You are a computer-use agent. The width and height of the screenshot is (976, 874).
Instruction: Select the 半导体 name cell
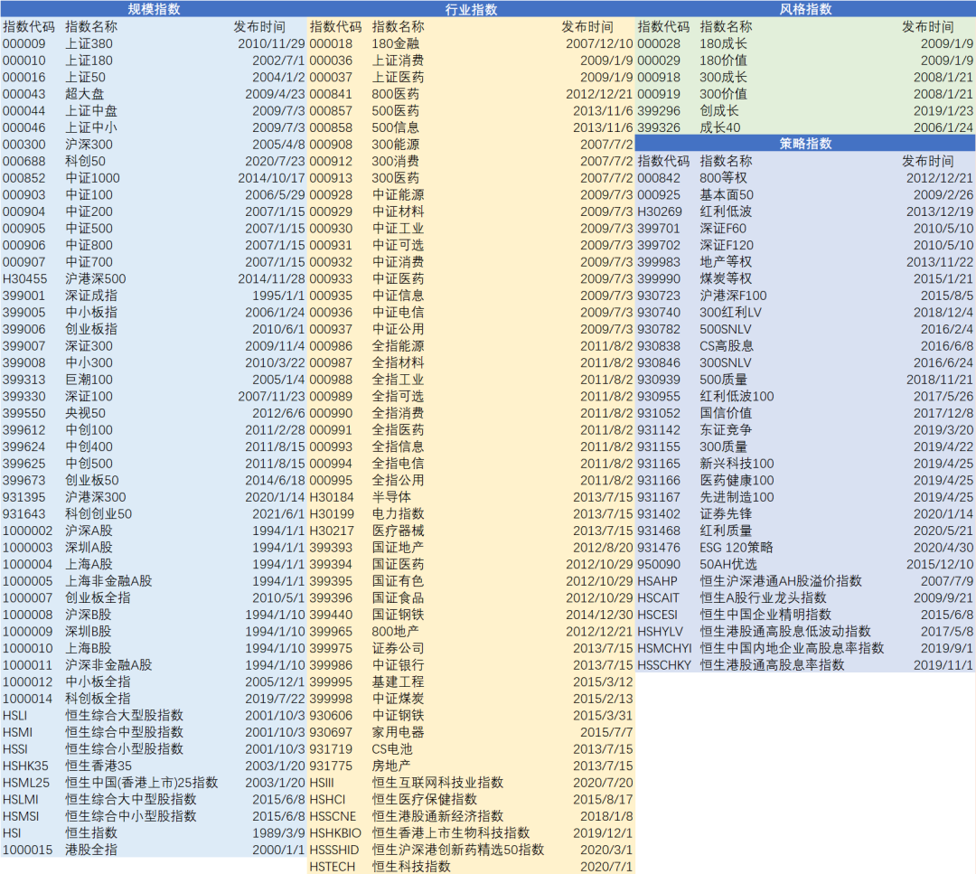(391, 497)
